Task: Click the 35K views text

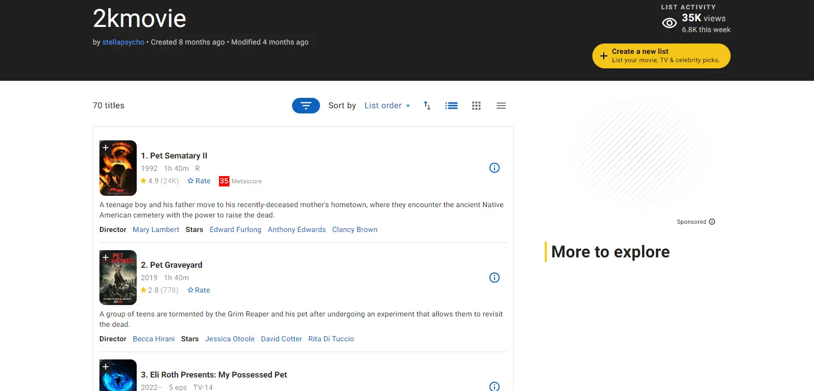Action: pyautogui.click(x=704, y=18)
